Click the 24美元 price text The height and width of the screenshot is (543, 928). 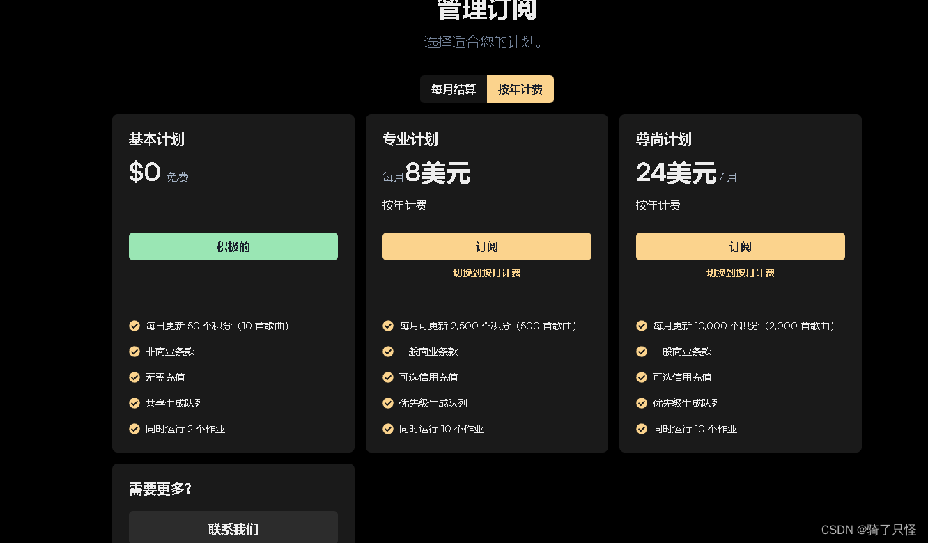coord(676,173)
